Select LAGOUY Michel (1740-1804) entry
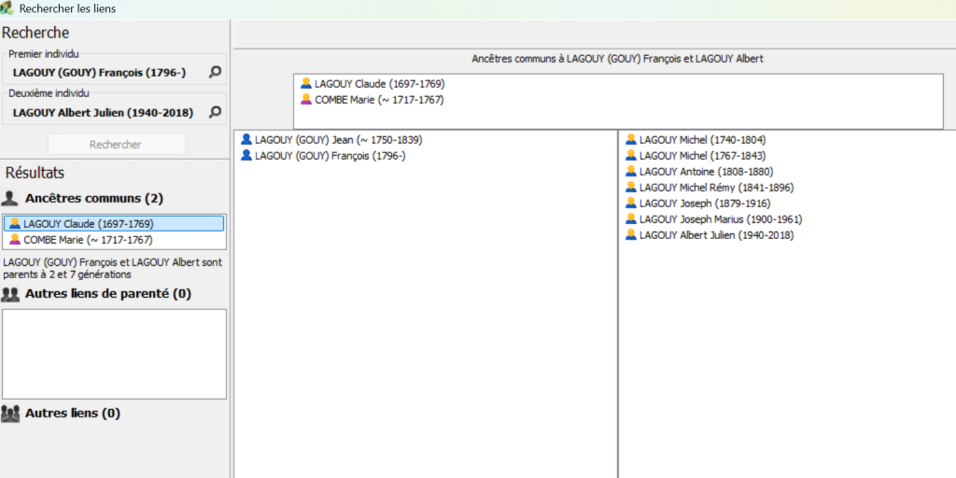 pyautogui.click(x=702, y=140)
